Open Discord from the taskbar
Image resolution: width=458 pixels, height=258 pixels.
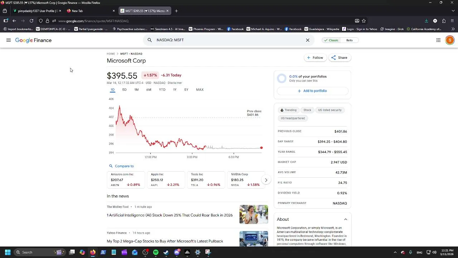[x=177, y=252]
